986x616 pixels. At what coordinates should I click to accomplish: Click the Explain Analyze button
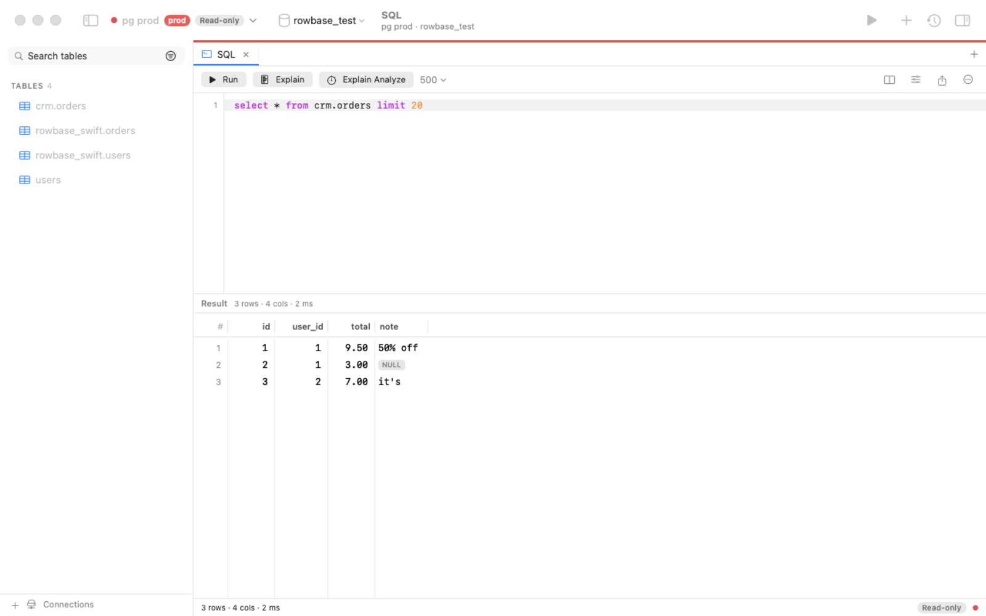tap(366, 79)
